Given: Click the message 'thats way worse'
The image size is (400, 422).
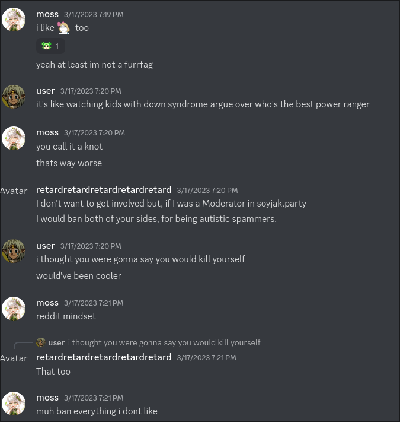Looking at the screenshot, I should 69,163.
